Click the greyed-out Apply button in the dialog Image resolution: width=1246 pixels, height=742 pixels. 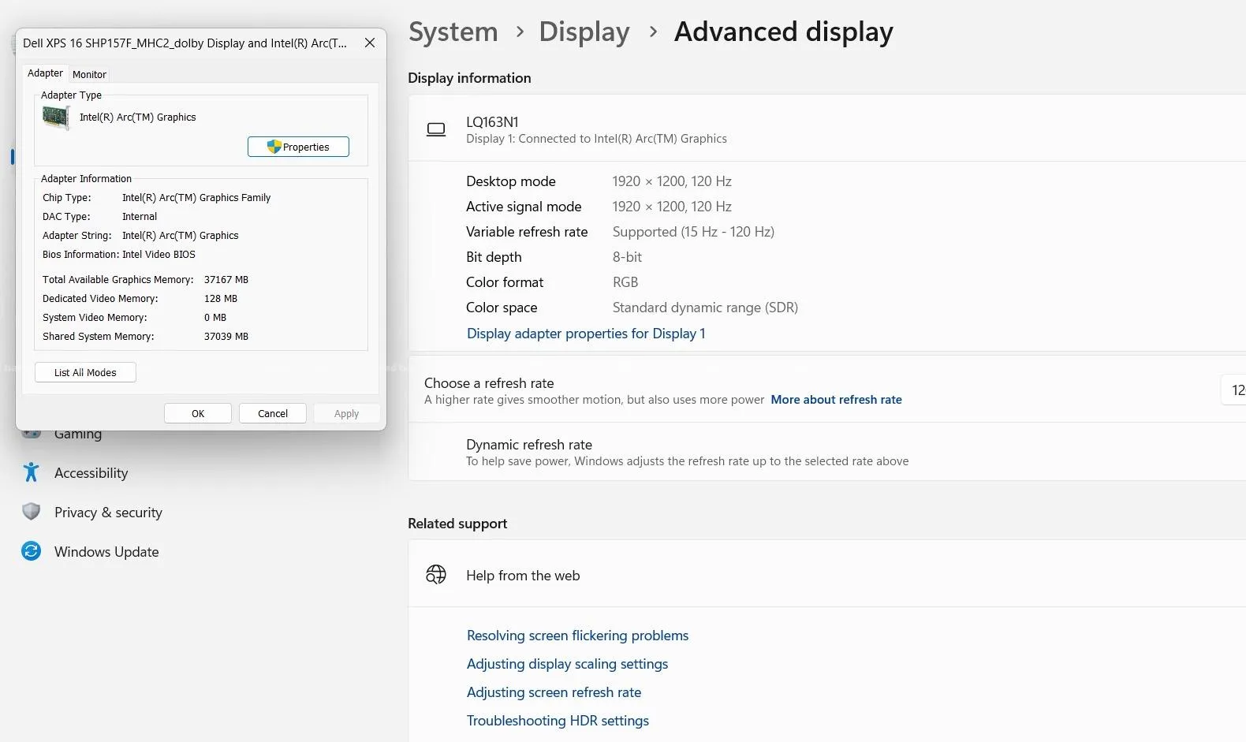point(346,413)
